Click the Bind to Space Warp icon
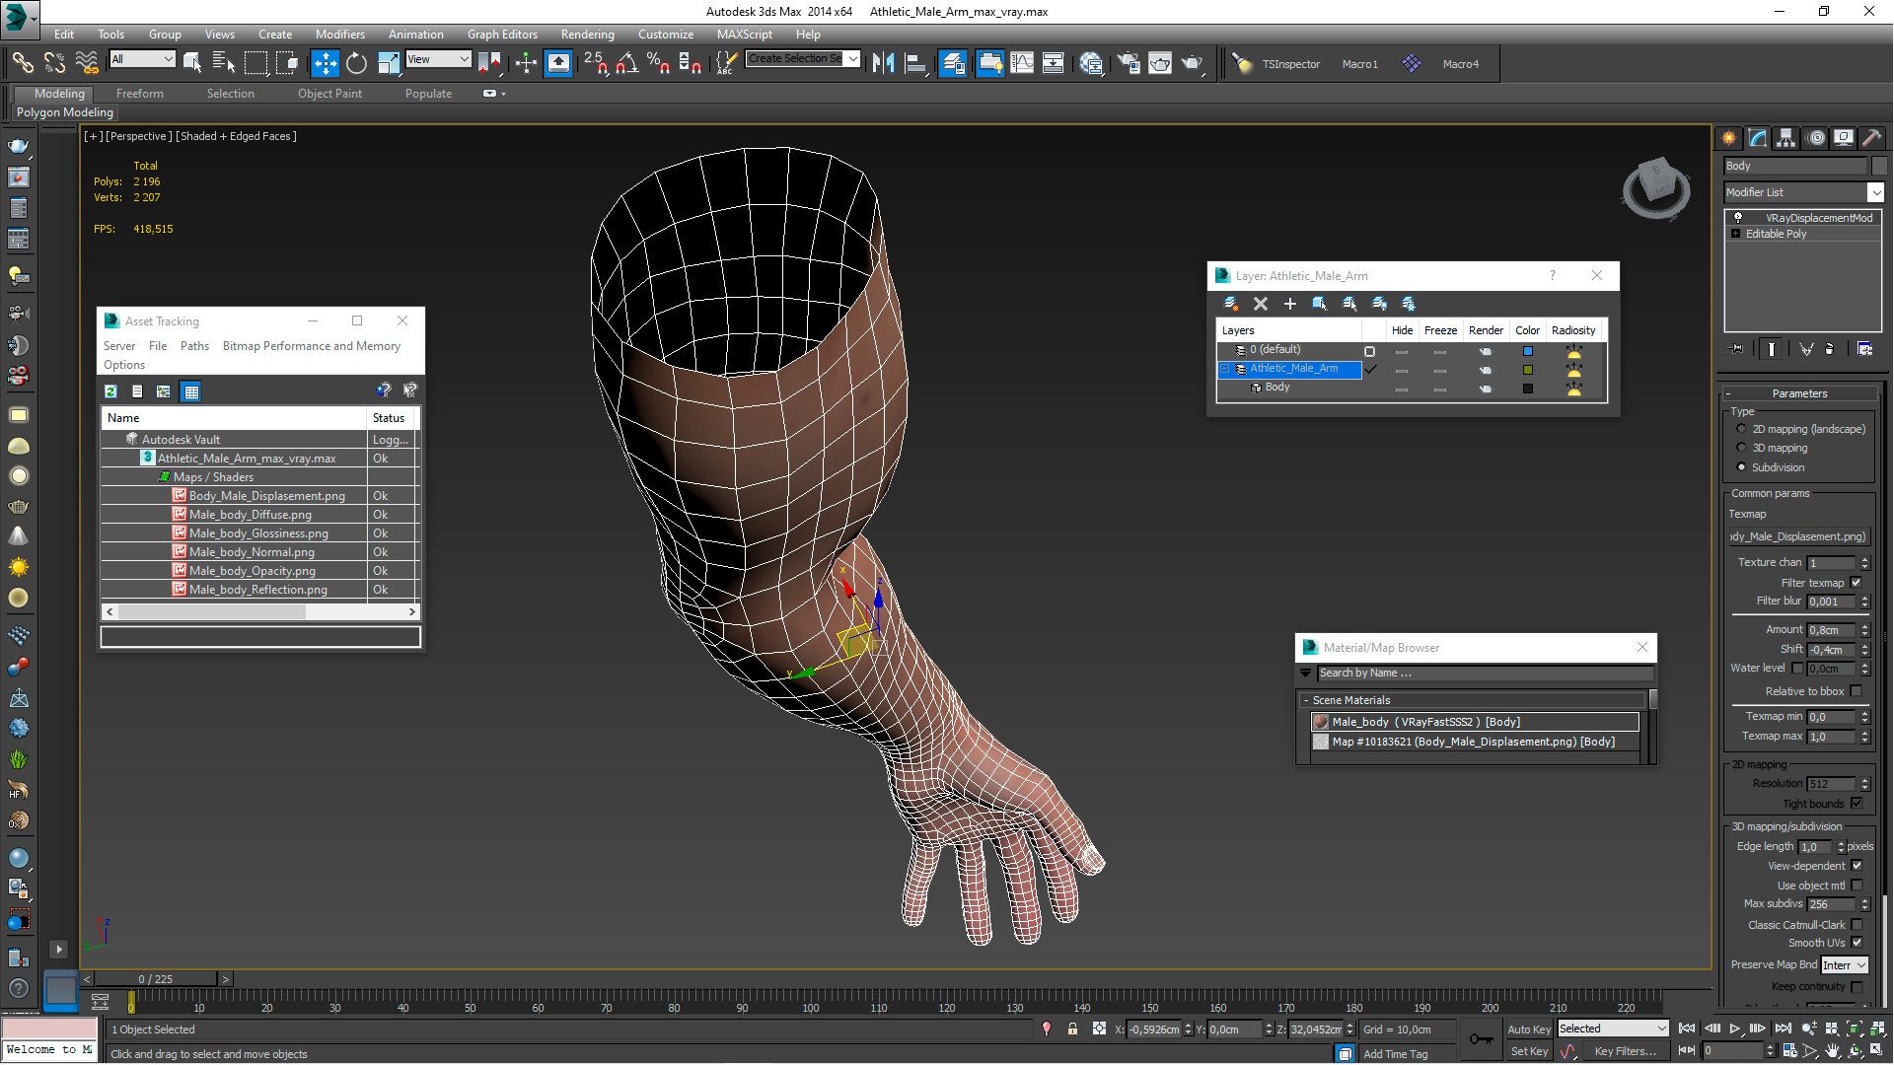Screen dimensions: 1894x1065 pyautogui.click(x=87, y=63)
